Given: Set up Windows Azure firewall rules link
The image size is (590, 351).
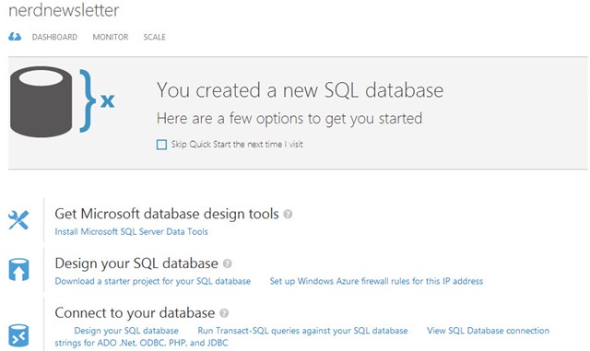Looking at the screenshot, I should 376,281.
